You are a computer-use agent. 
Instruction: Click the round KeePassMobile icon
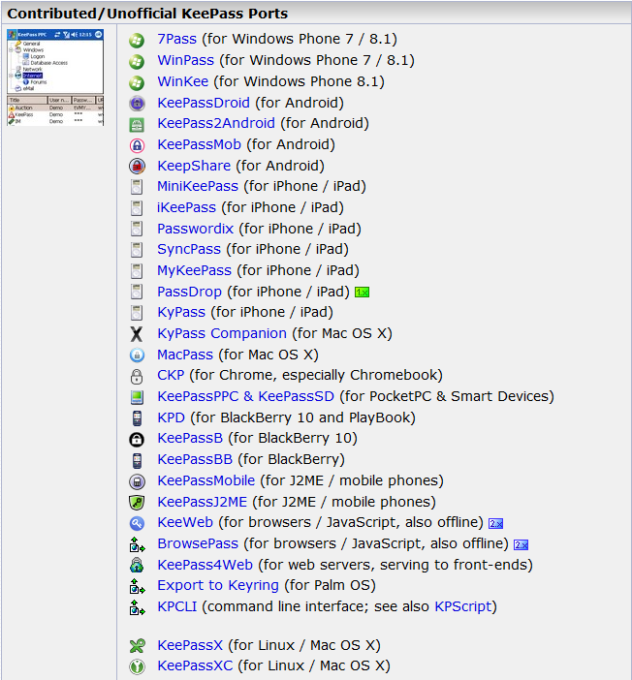(137, 481)
